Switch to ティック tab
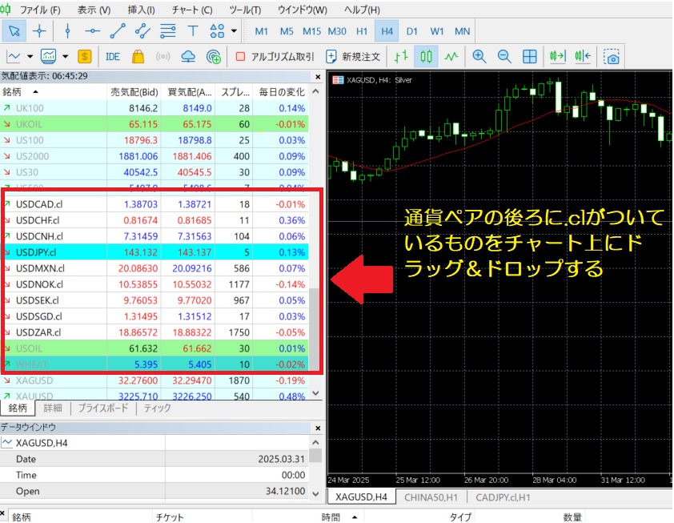This screenshot has width=674, height=523. click(x=157, y=408)
